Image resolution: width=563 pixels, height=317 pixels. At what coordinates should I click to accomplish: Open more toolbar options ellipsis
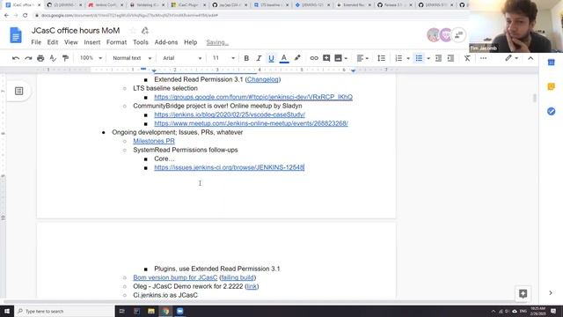pyautogui.click(x=483, y=58)
